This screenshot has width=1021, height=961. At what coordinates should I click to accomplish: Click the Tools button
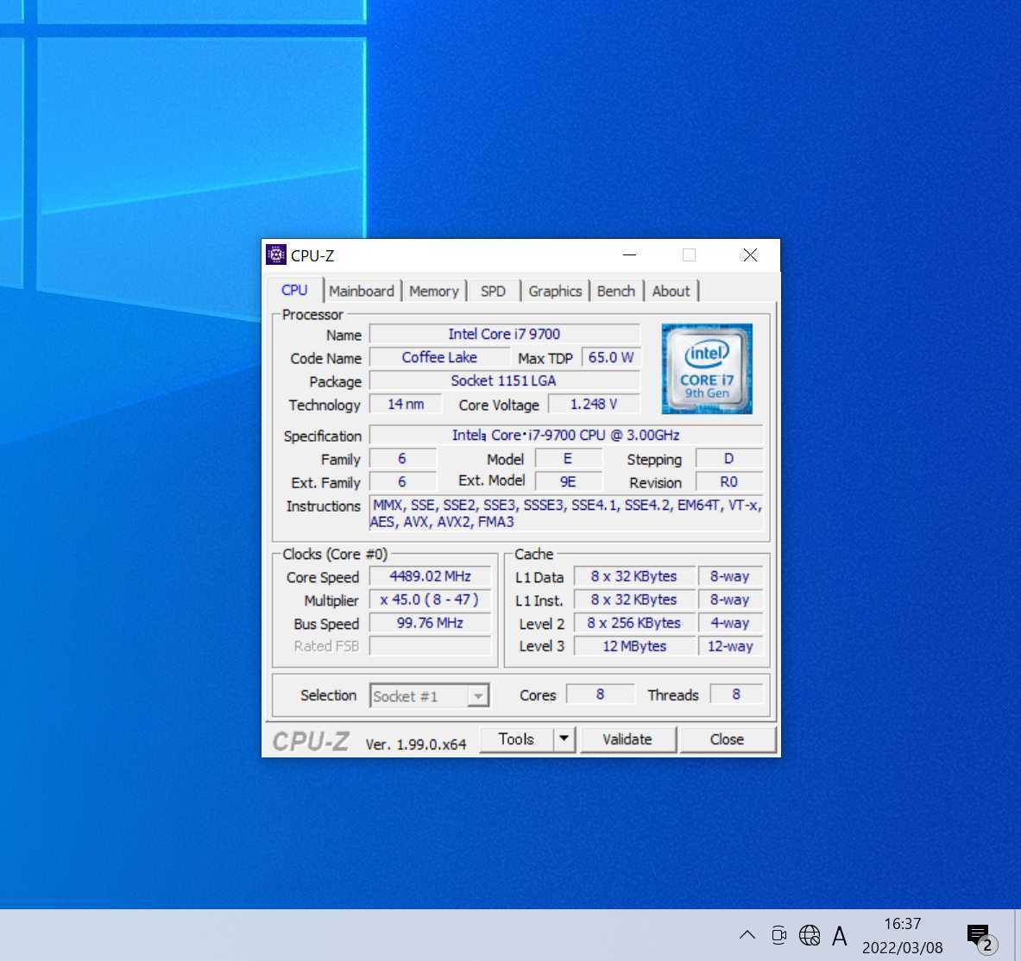click(x=516, y=739)
